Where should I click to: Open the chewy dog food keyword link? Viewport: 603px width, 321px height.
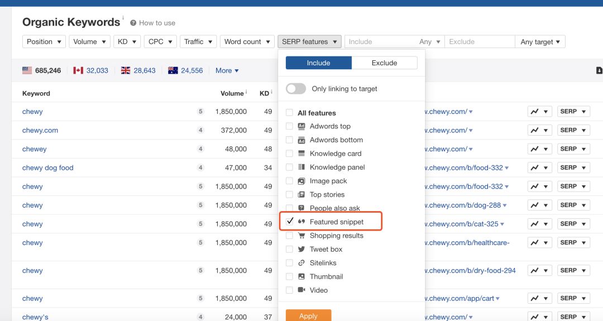click(x=47, y=167)
